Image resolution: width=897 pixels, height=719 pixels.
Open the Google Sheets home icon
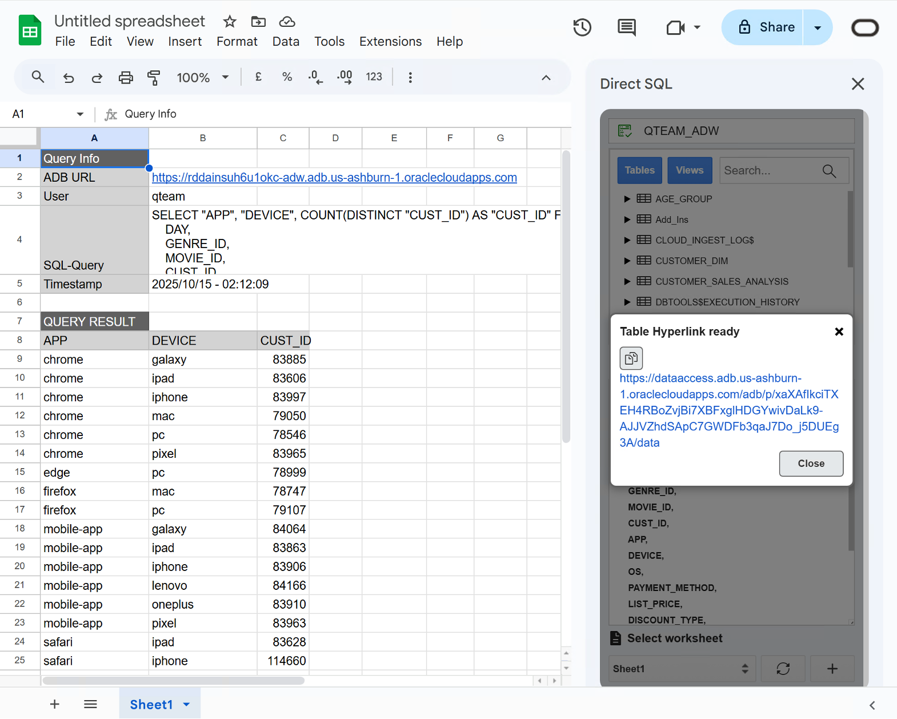[30, 30]
